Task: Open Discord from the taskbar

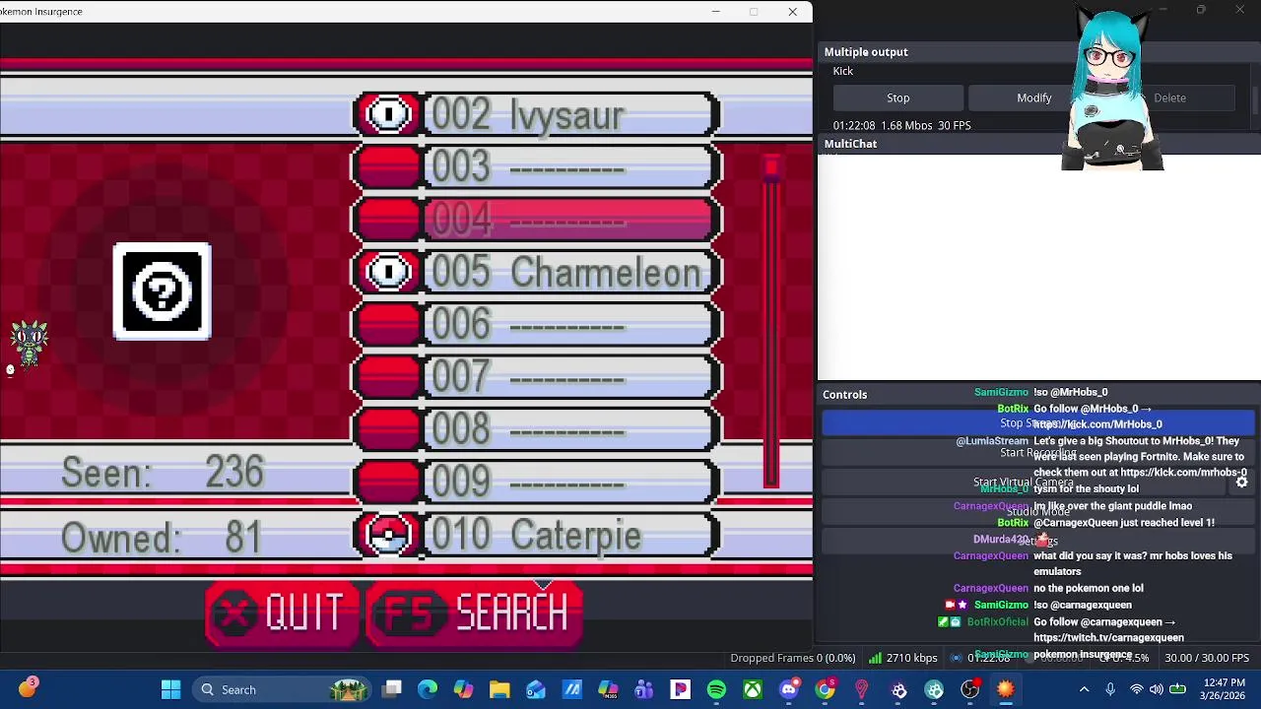Action: coord(789,689)
